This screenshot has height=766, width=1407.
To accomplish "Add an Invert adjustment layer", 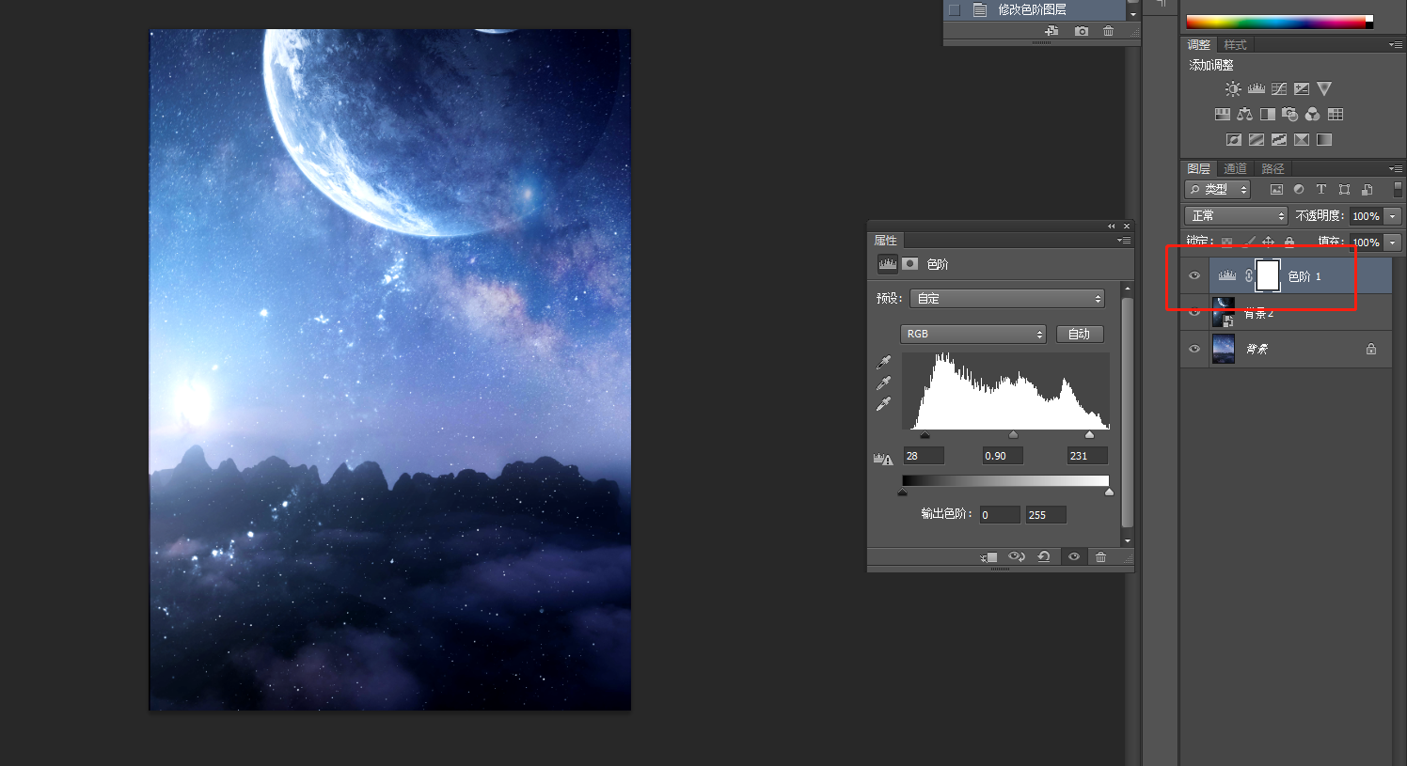I will click(1234, 139).
